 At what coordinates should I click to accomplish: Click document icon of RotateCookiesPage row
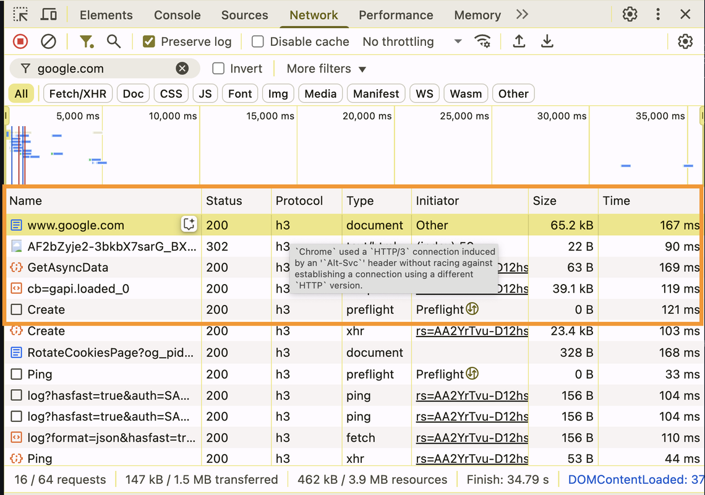pos(16,352)
